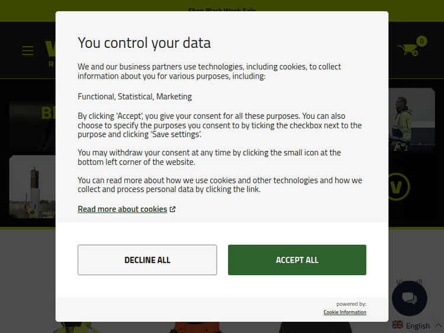Click the construction site photo on left

coord(33,187)
